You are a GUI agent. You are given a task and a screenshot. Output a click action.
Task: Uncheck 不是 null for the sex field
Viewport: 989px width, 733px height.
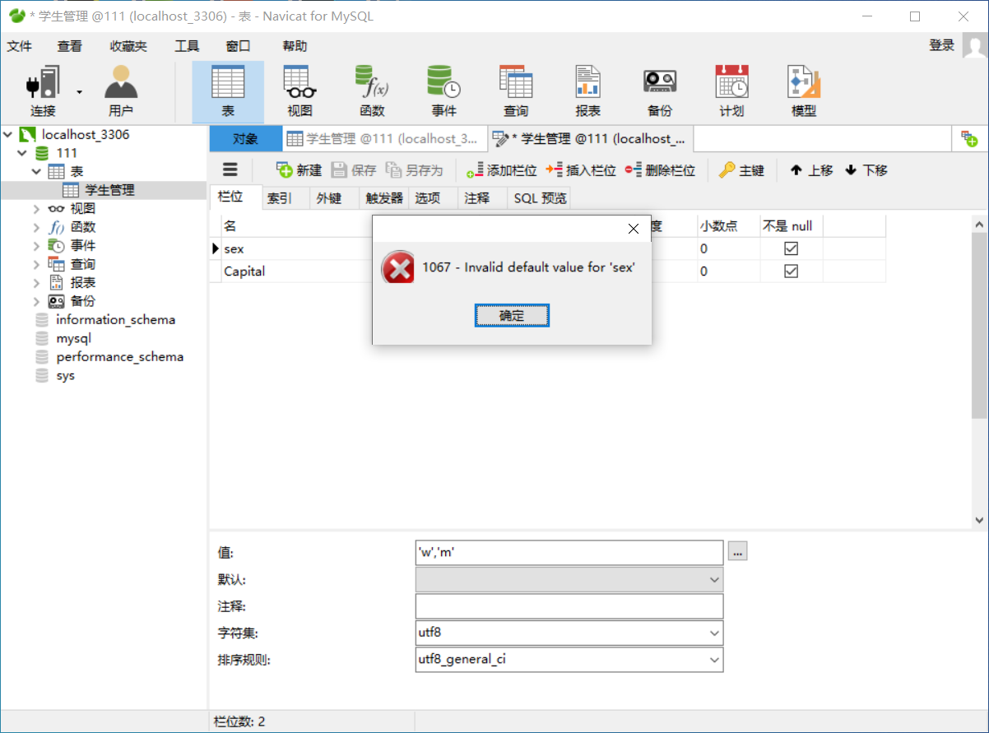point(791,248)
